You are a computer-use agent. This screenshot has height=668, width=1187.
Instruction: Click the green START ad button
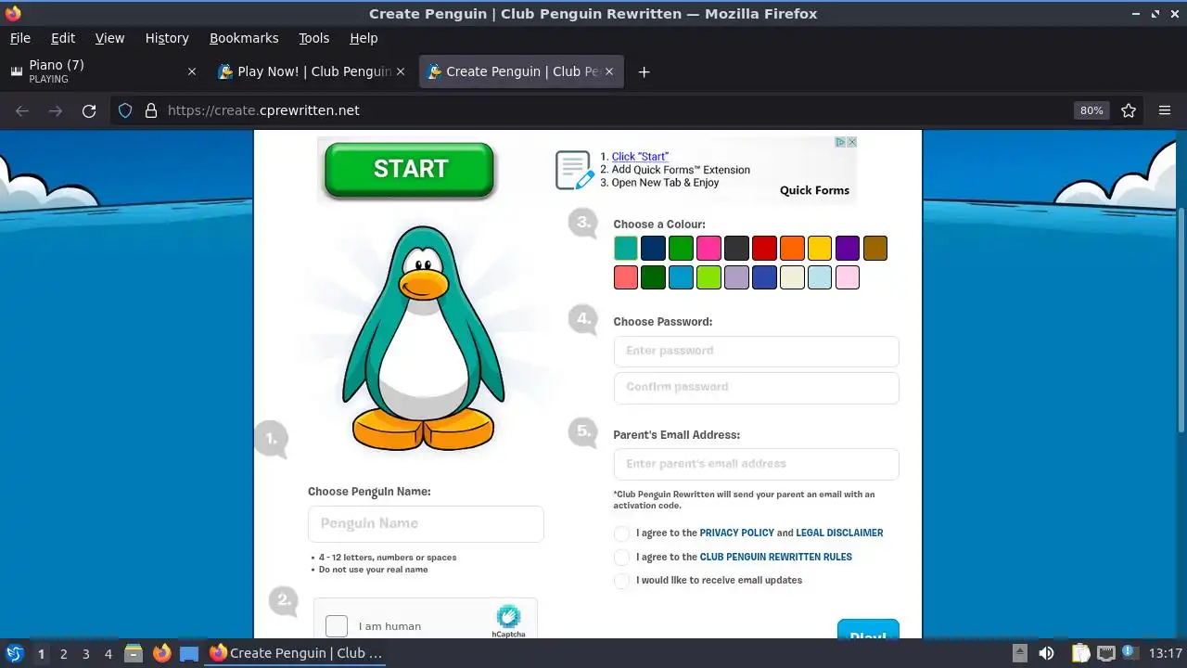tap(409, 170)
